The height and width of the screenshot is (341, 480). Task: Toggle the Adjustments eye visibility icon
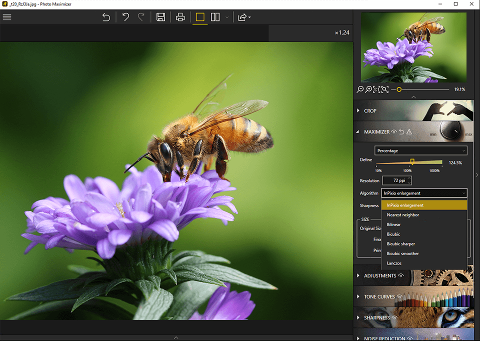coord(400,275)
